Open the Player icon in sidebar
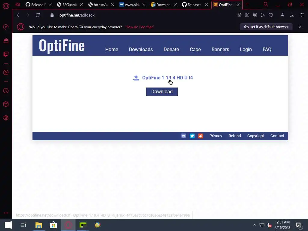The height and width of the screenshot is (231, 308). 6,72
